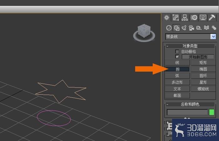Screen dimensions: 219x141
Task: Open the green object color swatch
Action: [211, 112]
